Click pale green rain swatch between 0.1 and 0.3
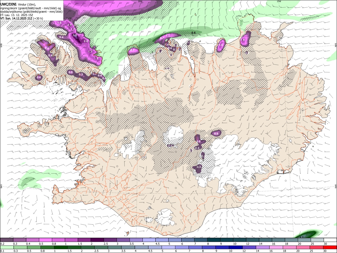Viewport: 337px width, 253px height. (7, 247)
